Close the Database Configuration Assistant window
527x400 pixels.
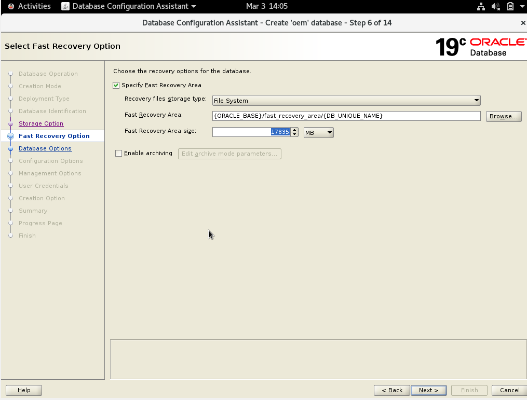(523, 23)
